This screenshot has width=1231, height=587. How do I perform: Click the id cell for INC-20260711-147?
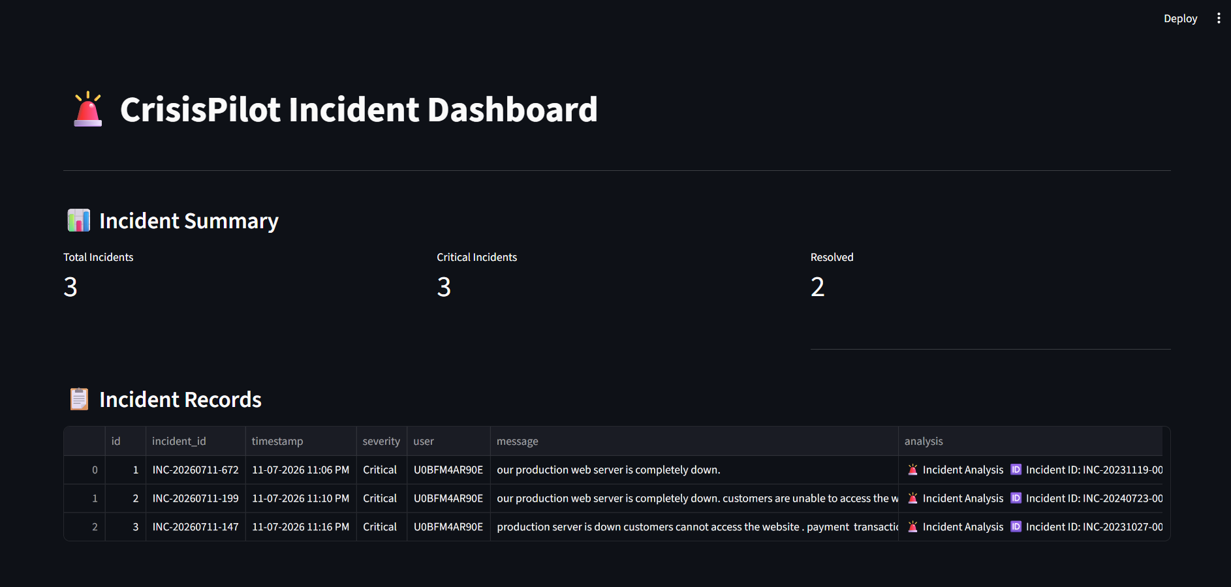coord(125,527)
